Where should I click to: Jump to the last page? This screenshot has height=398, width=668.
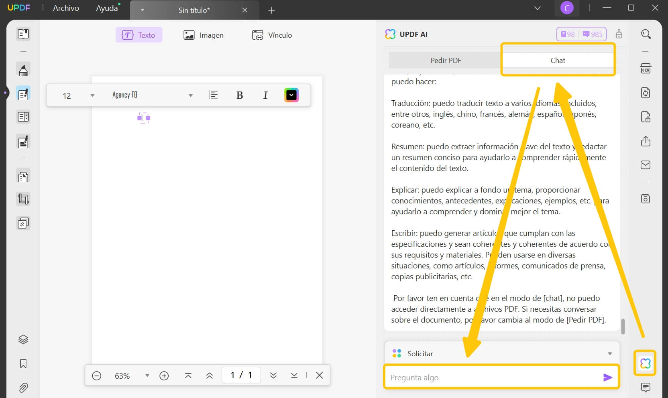click(294, 376)
